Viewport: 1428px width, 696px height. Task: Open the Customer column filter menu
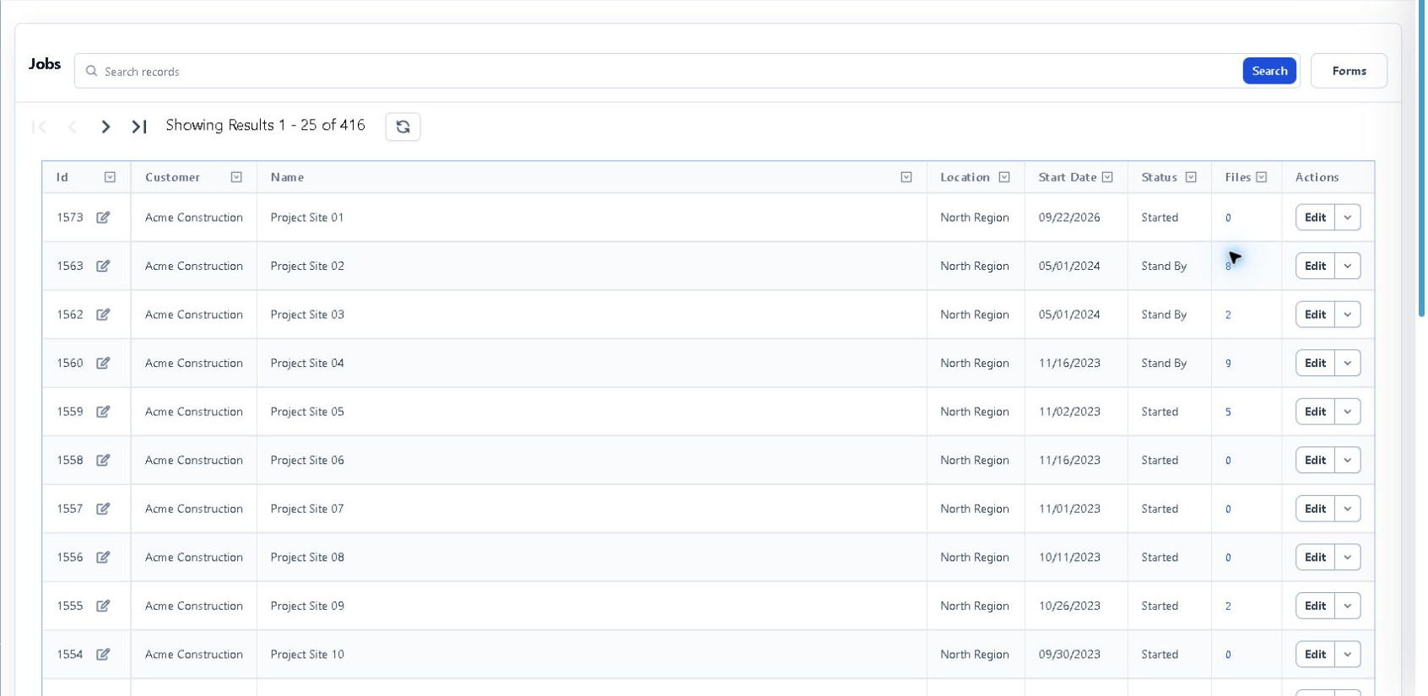[x=236, y=177]
